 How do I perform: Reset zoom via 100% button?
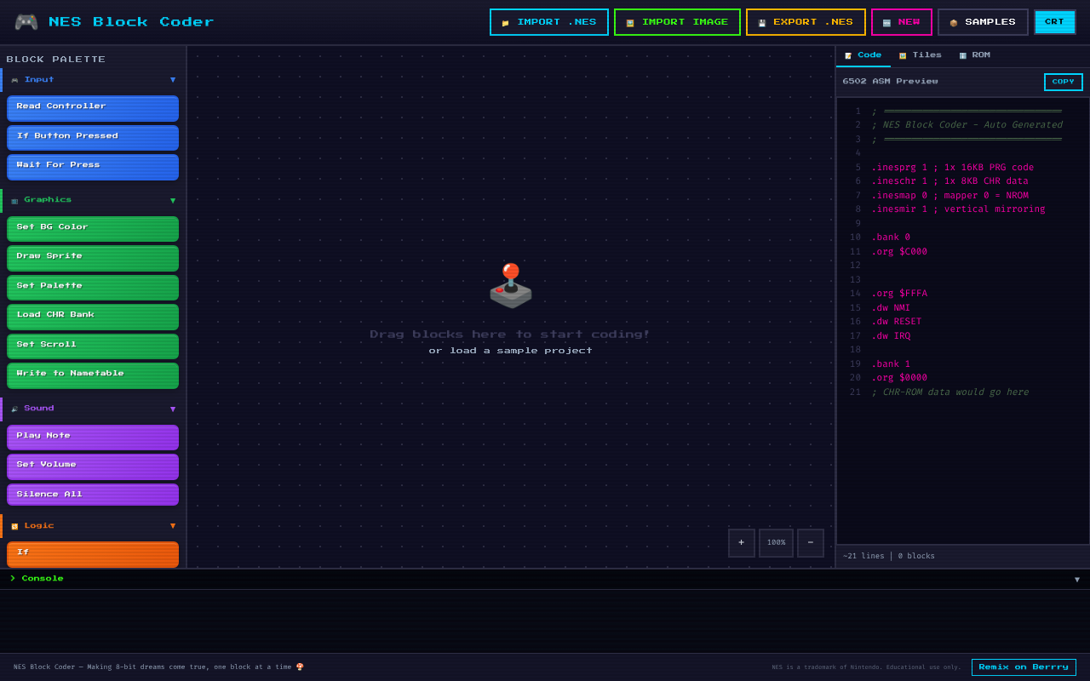pyautogui.click(x=776, y=543)
